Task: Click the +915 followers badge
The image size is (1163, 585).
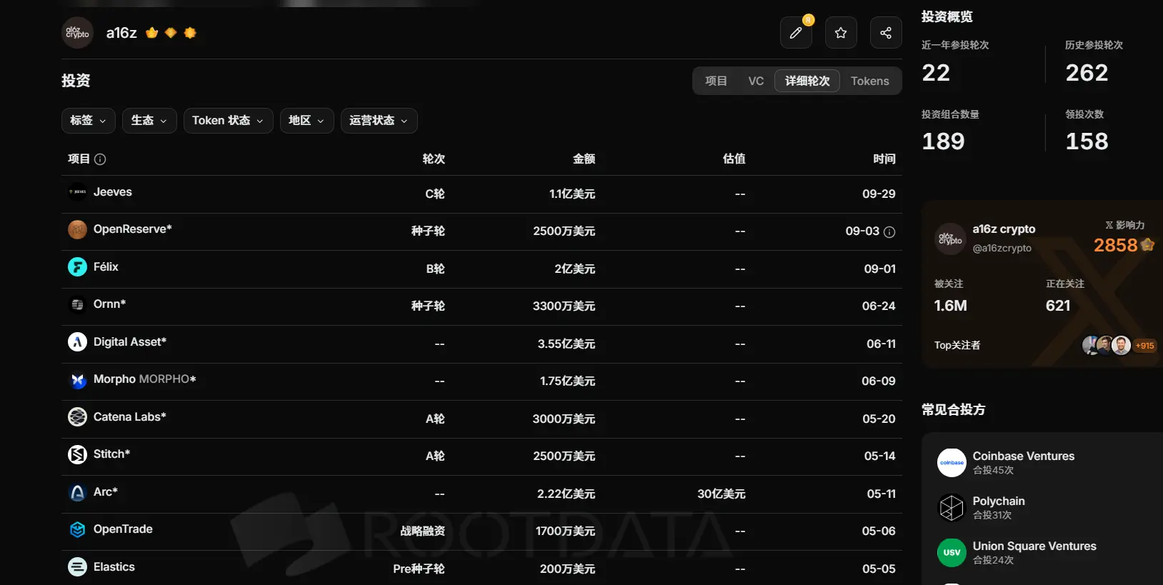Action: [x=1144, y=346]
